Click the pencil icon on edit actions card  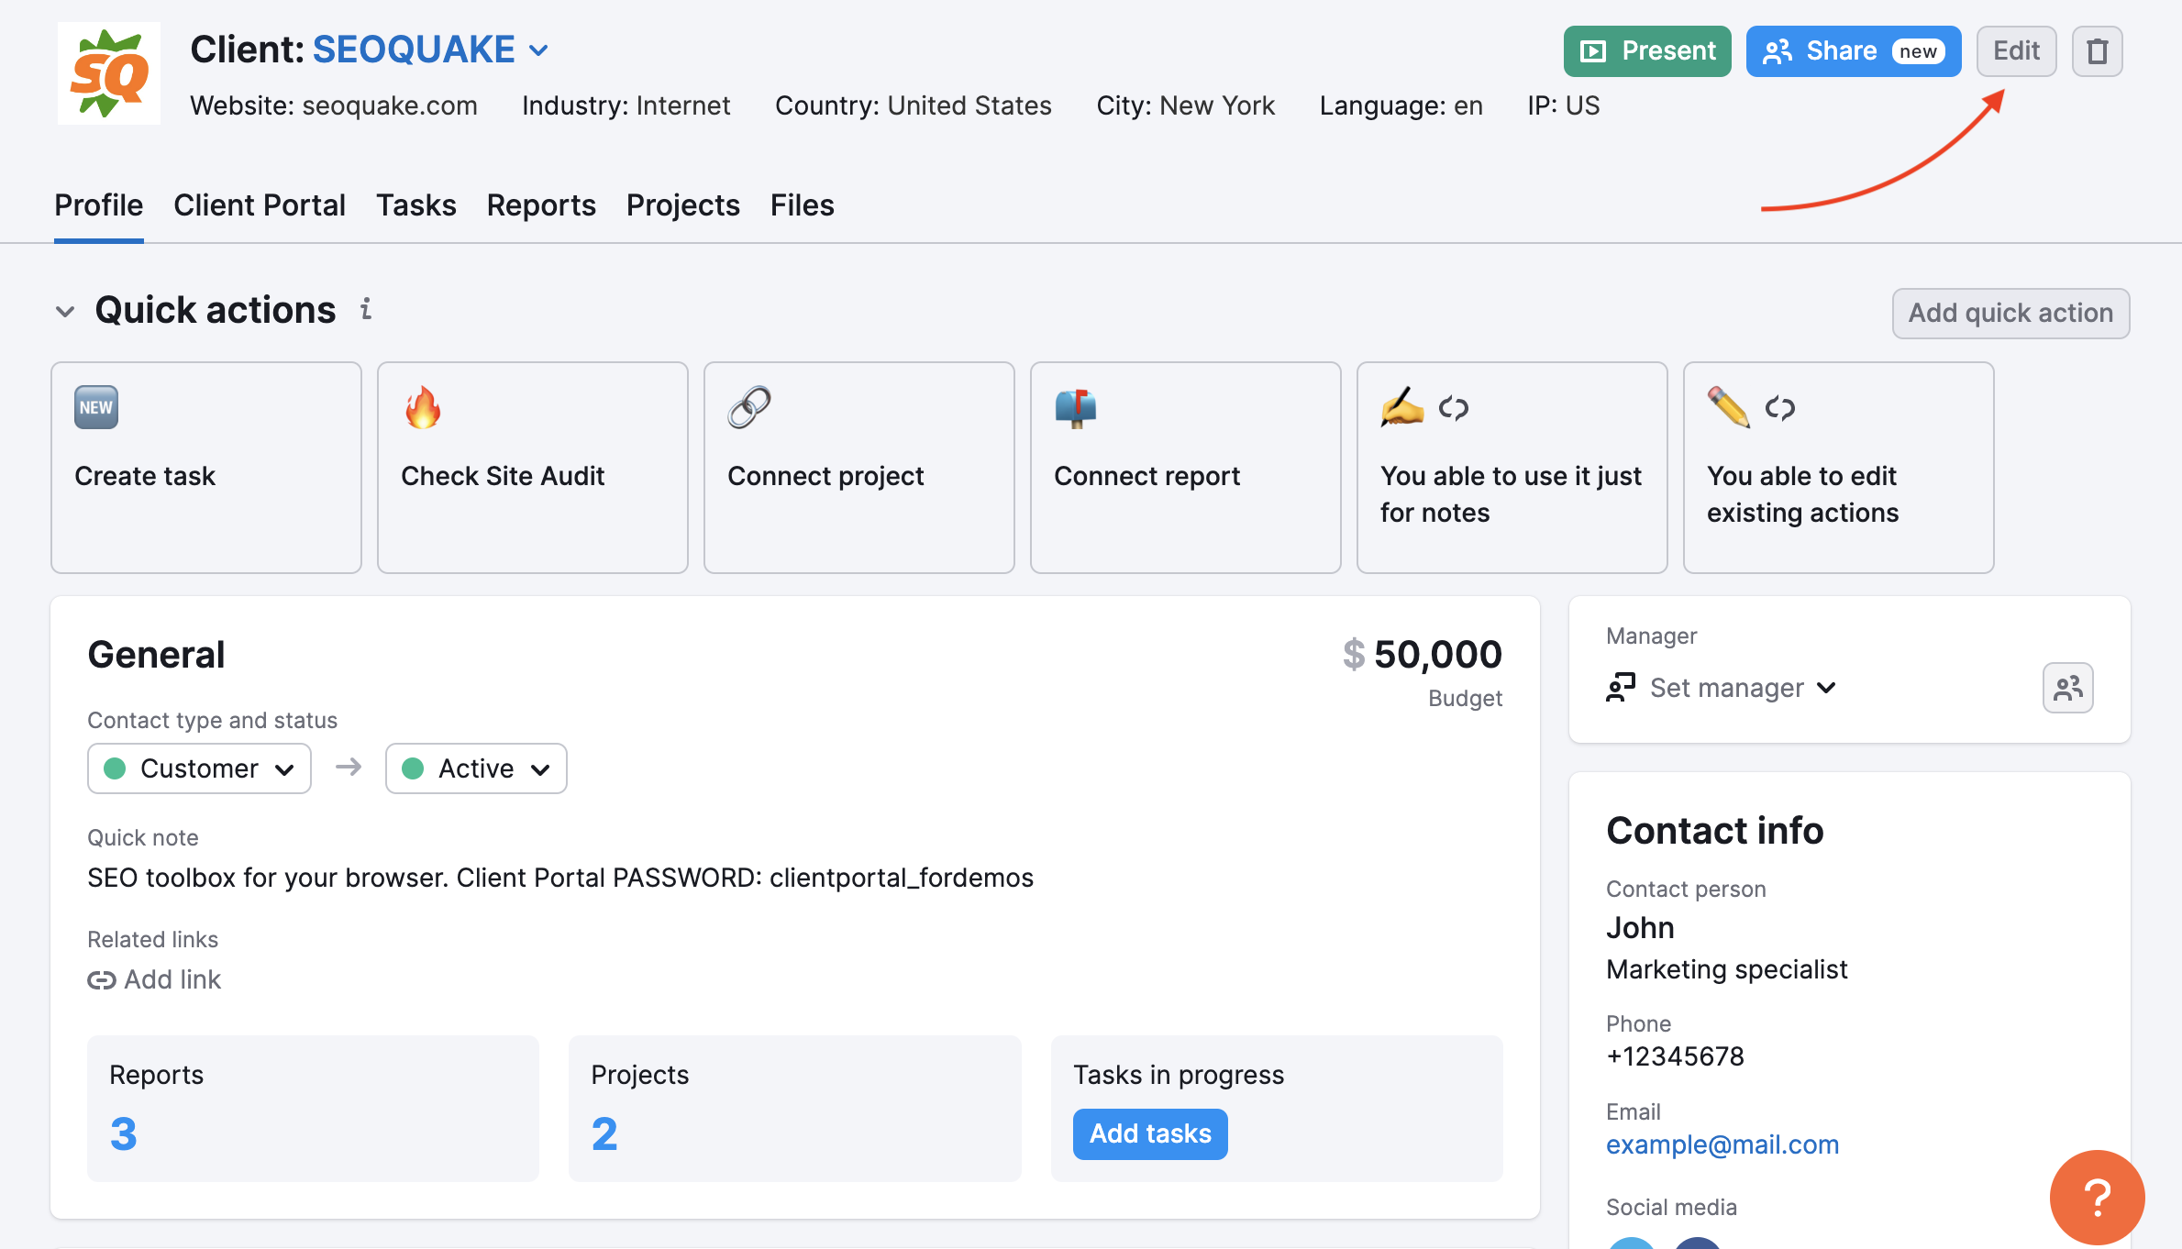pyautogui.click(x=1729, y=407)
